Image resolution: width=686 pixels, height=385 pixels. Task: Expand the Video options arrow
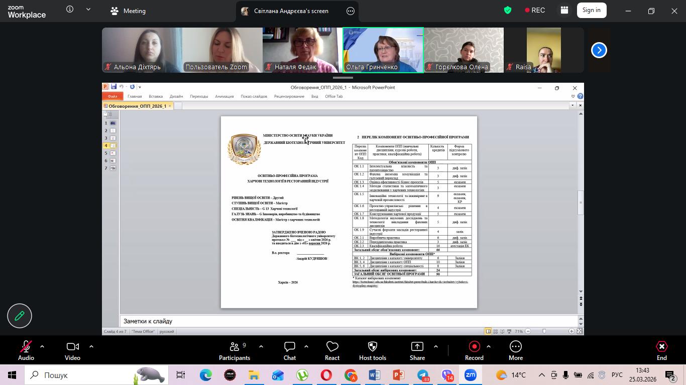[91, 346]
